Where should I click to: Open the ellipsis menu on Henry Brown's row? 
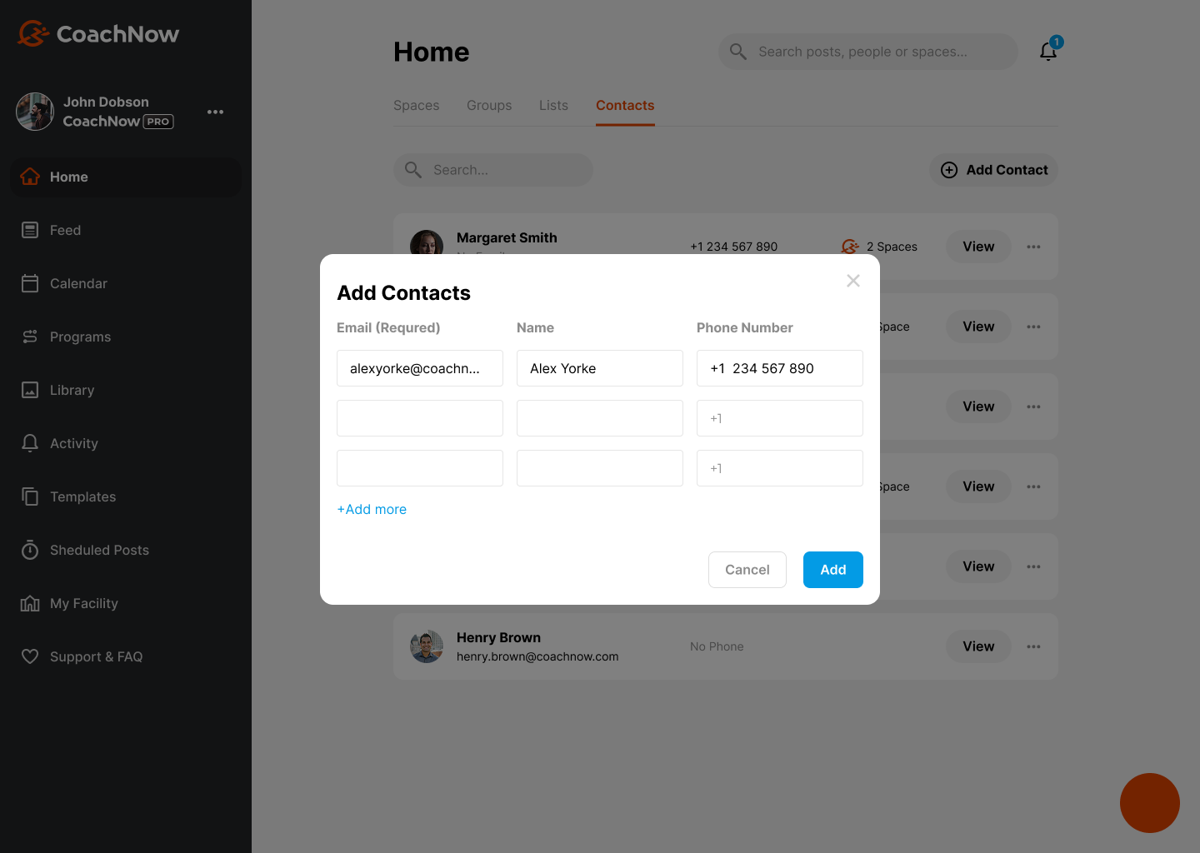pyautogui.click(x=1033, y=646)
